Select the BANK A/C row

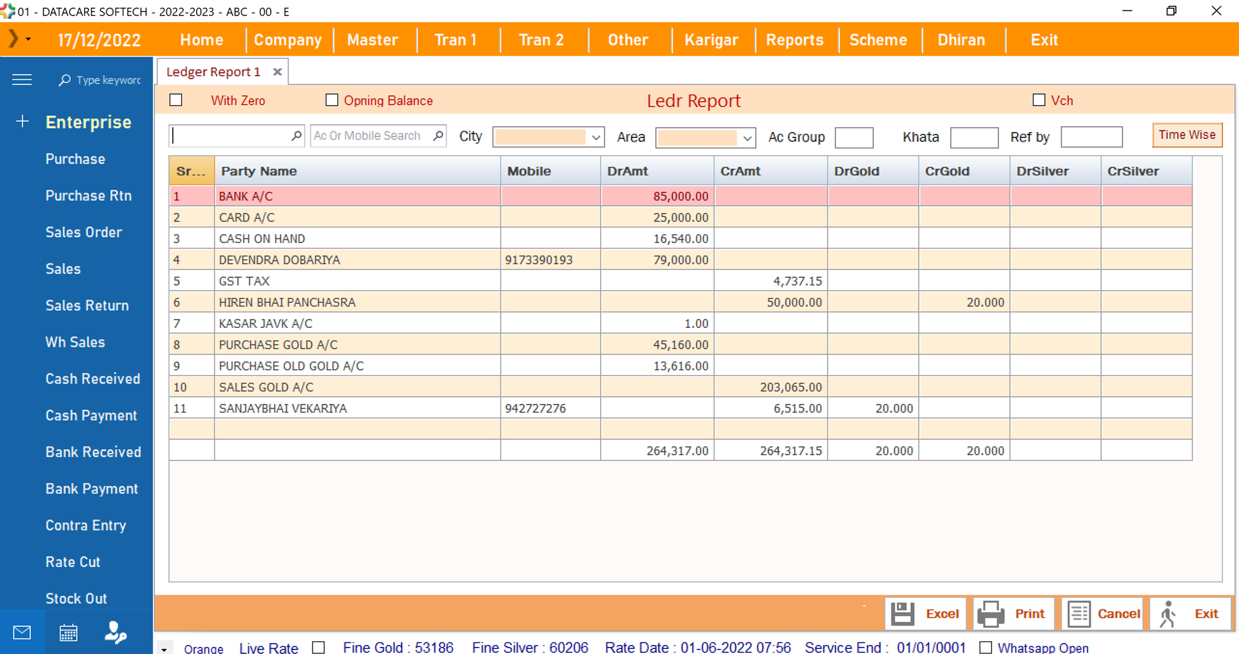[x=681, y=196]
